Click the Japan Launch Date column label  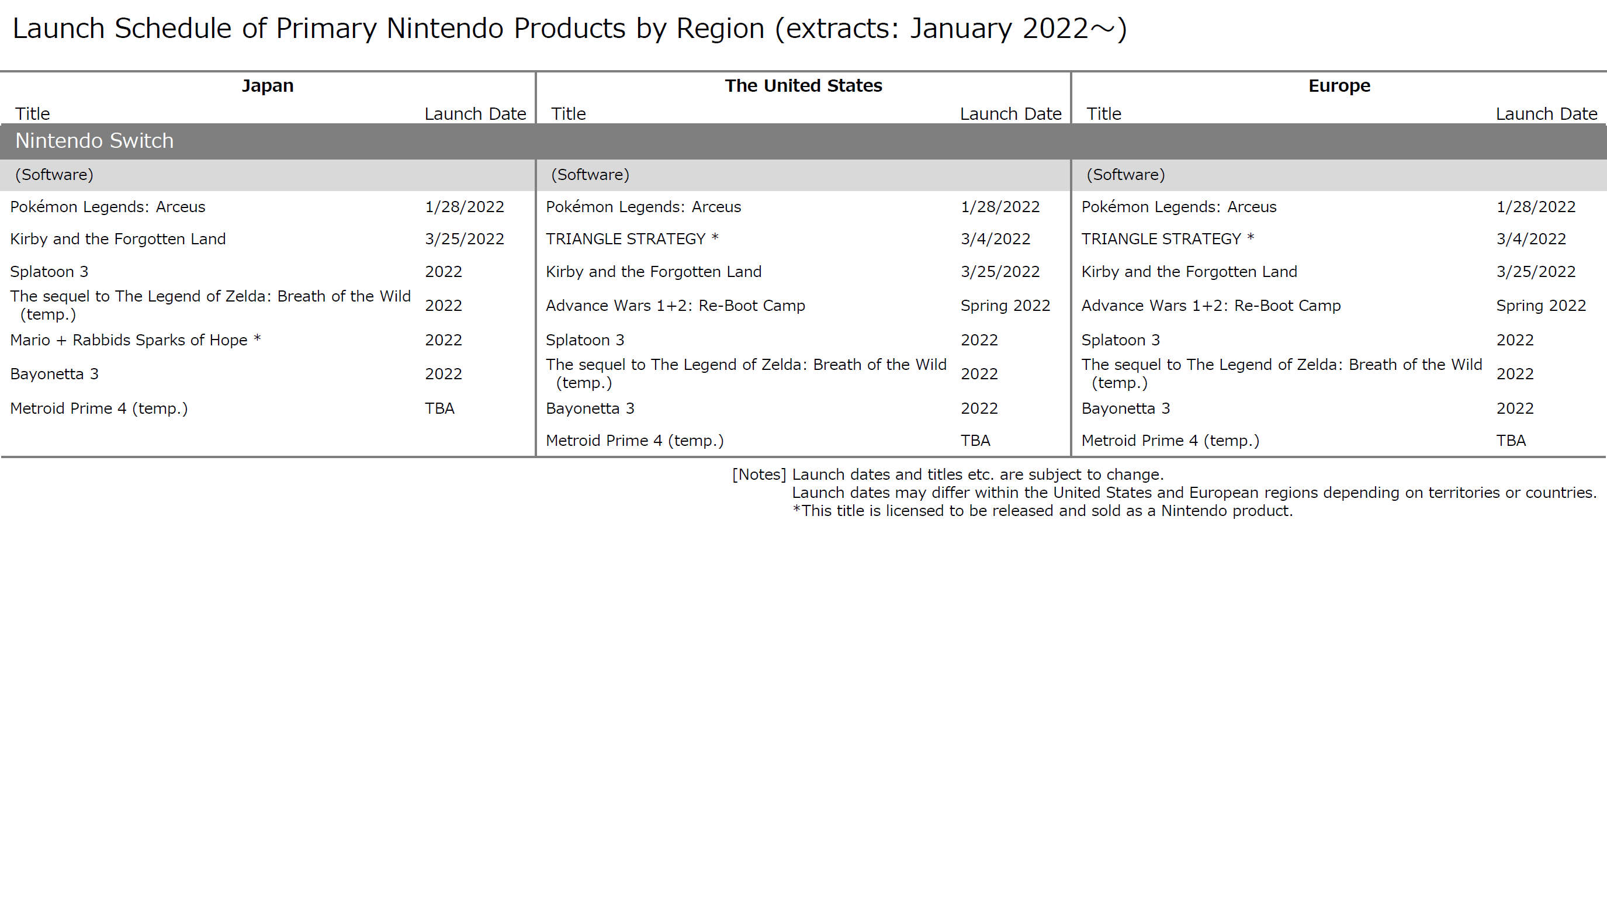(x=475, y=114)
